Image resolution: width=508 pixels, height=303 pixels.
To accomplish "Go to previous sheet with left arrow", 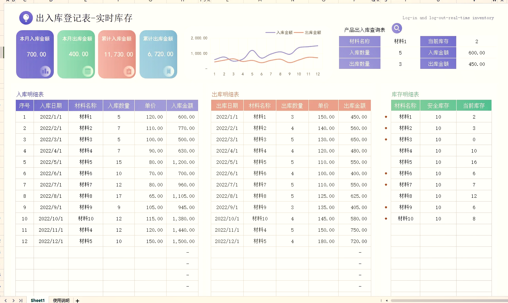I will (6, 301).
